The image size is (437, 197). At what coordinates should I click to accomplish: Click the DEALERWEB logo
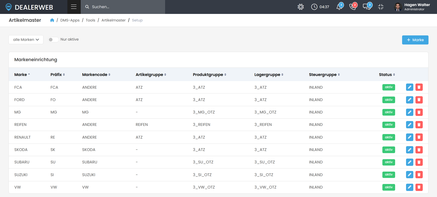point(29,7)
